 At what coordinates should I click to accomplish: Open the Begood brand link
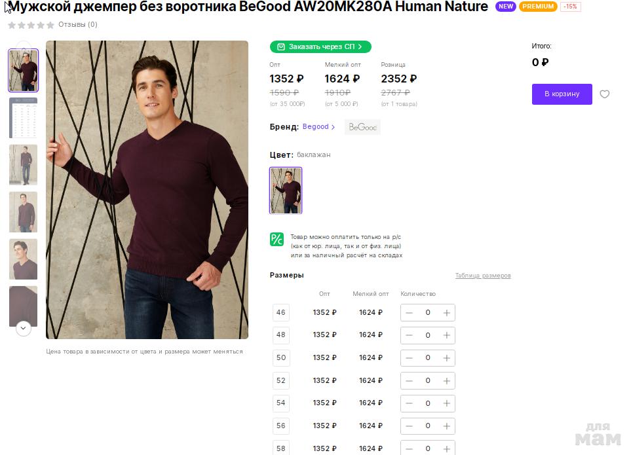click(318, 127)
